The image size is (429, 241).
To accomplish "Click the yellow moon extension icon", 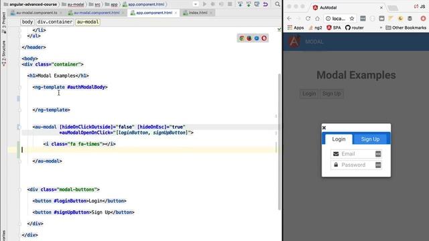I will click(x=400, y=18).
